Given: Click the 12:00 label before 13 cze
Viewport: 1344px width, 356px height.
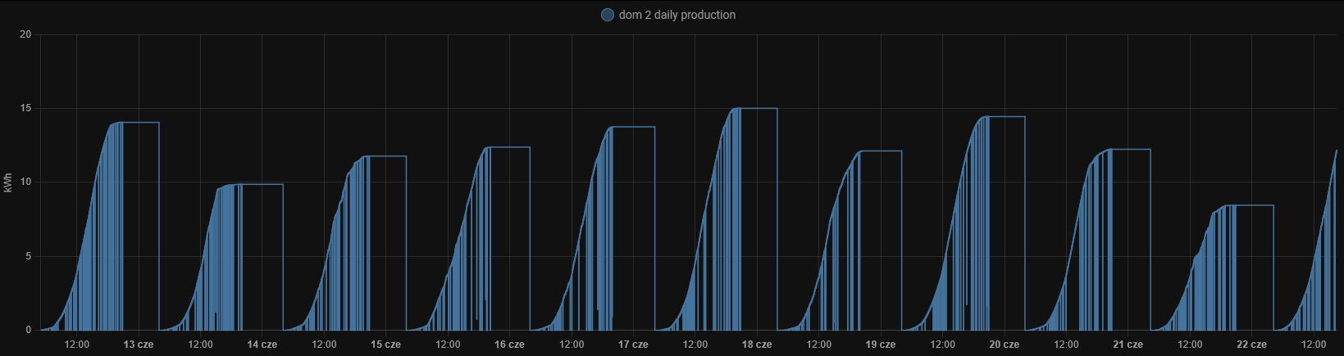Looking at the screenshot, I should 77,345.
